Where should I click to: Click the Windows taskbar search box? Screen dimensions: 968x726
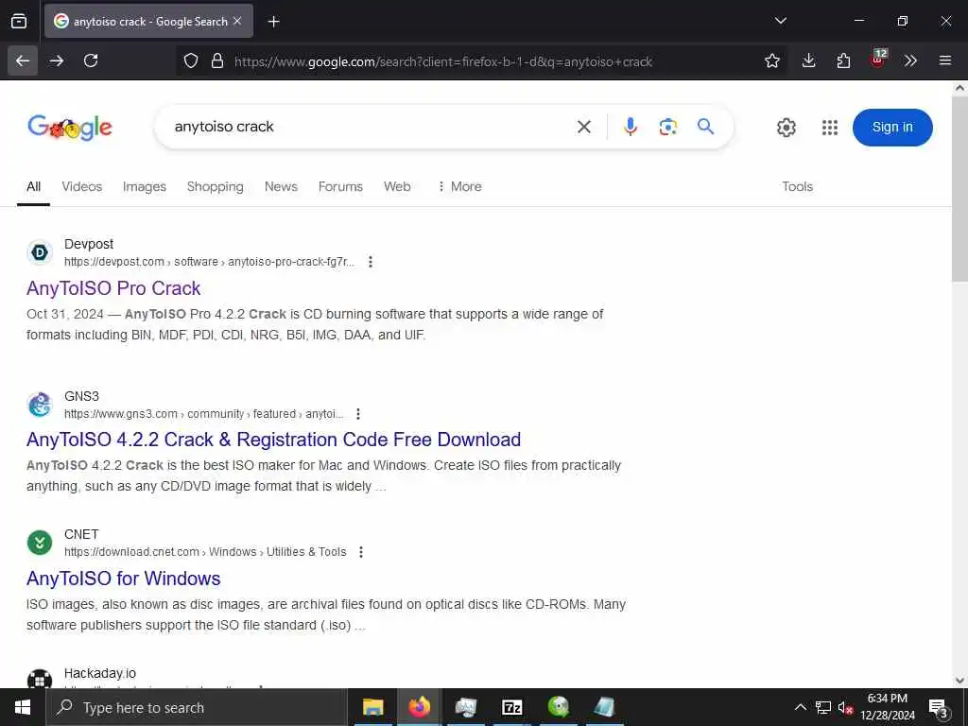pyautogui.click(x=197, y=707)
